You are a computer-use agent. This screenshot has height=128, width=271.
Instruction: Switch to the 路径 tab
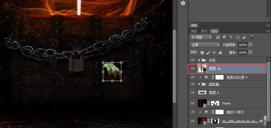click(x=204, y=31)
